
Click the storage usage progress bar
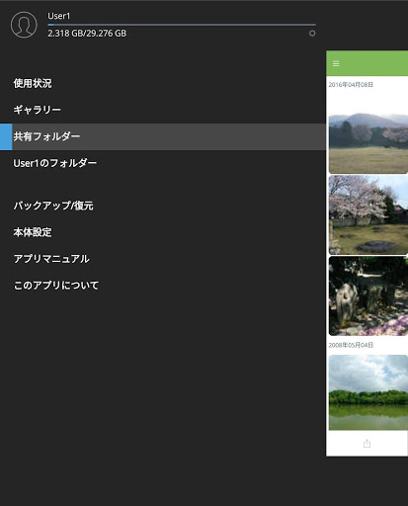[182, 25]
